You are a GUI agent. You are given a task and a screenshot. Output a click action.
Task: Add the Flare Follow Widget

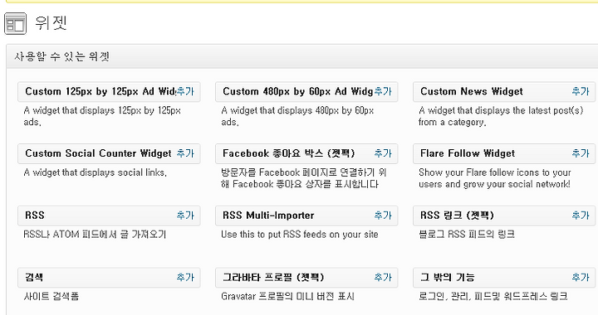(x=581, y=153)
